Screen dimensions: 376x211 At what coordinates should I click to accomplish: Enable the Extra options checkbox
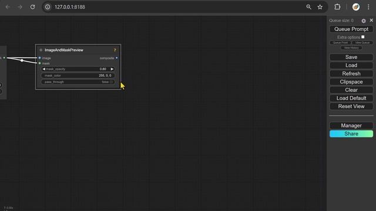tap(363, 37)
